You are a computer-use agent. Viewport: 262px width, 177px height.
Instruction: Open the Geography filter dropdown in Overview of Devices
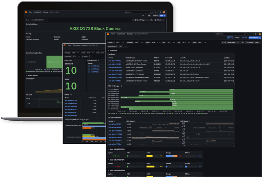[x=143, y=43]
